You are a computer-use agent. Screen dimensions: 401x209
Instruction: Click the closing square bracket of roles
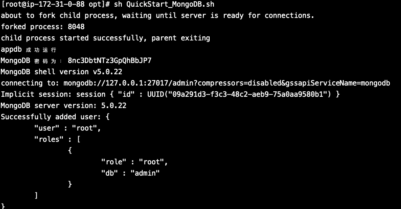[36, 195]
